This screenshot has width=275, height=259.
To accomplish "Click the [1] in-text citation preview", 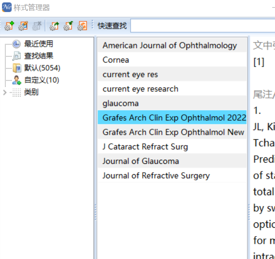I will pos(259,62).
